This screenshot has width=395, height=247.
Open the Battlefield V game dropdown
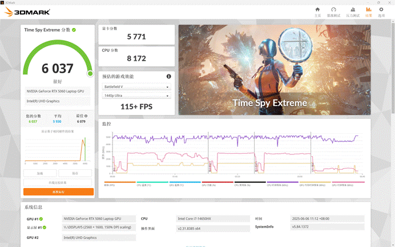(x=136, y=87)
